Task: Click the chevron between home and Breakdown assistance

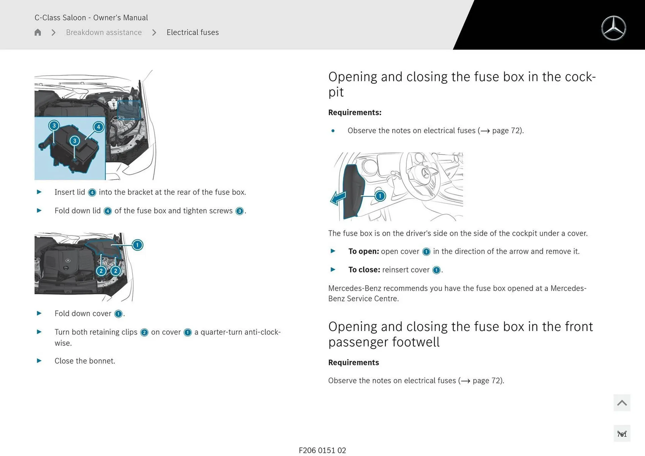Action: 53,32
